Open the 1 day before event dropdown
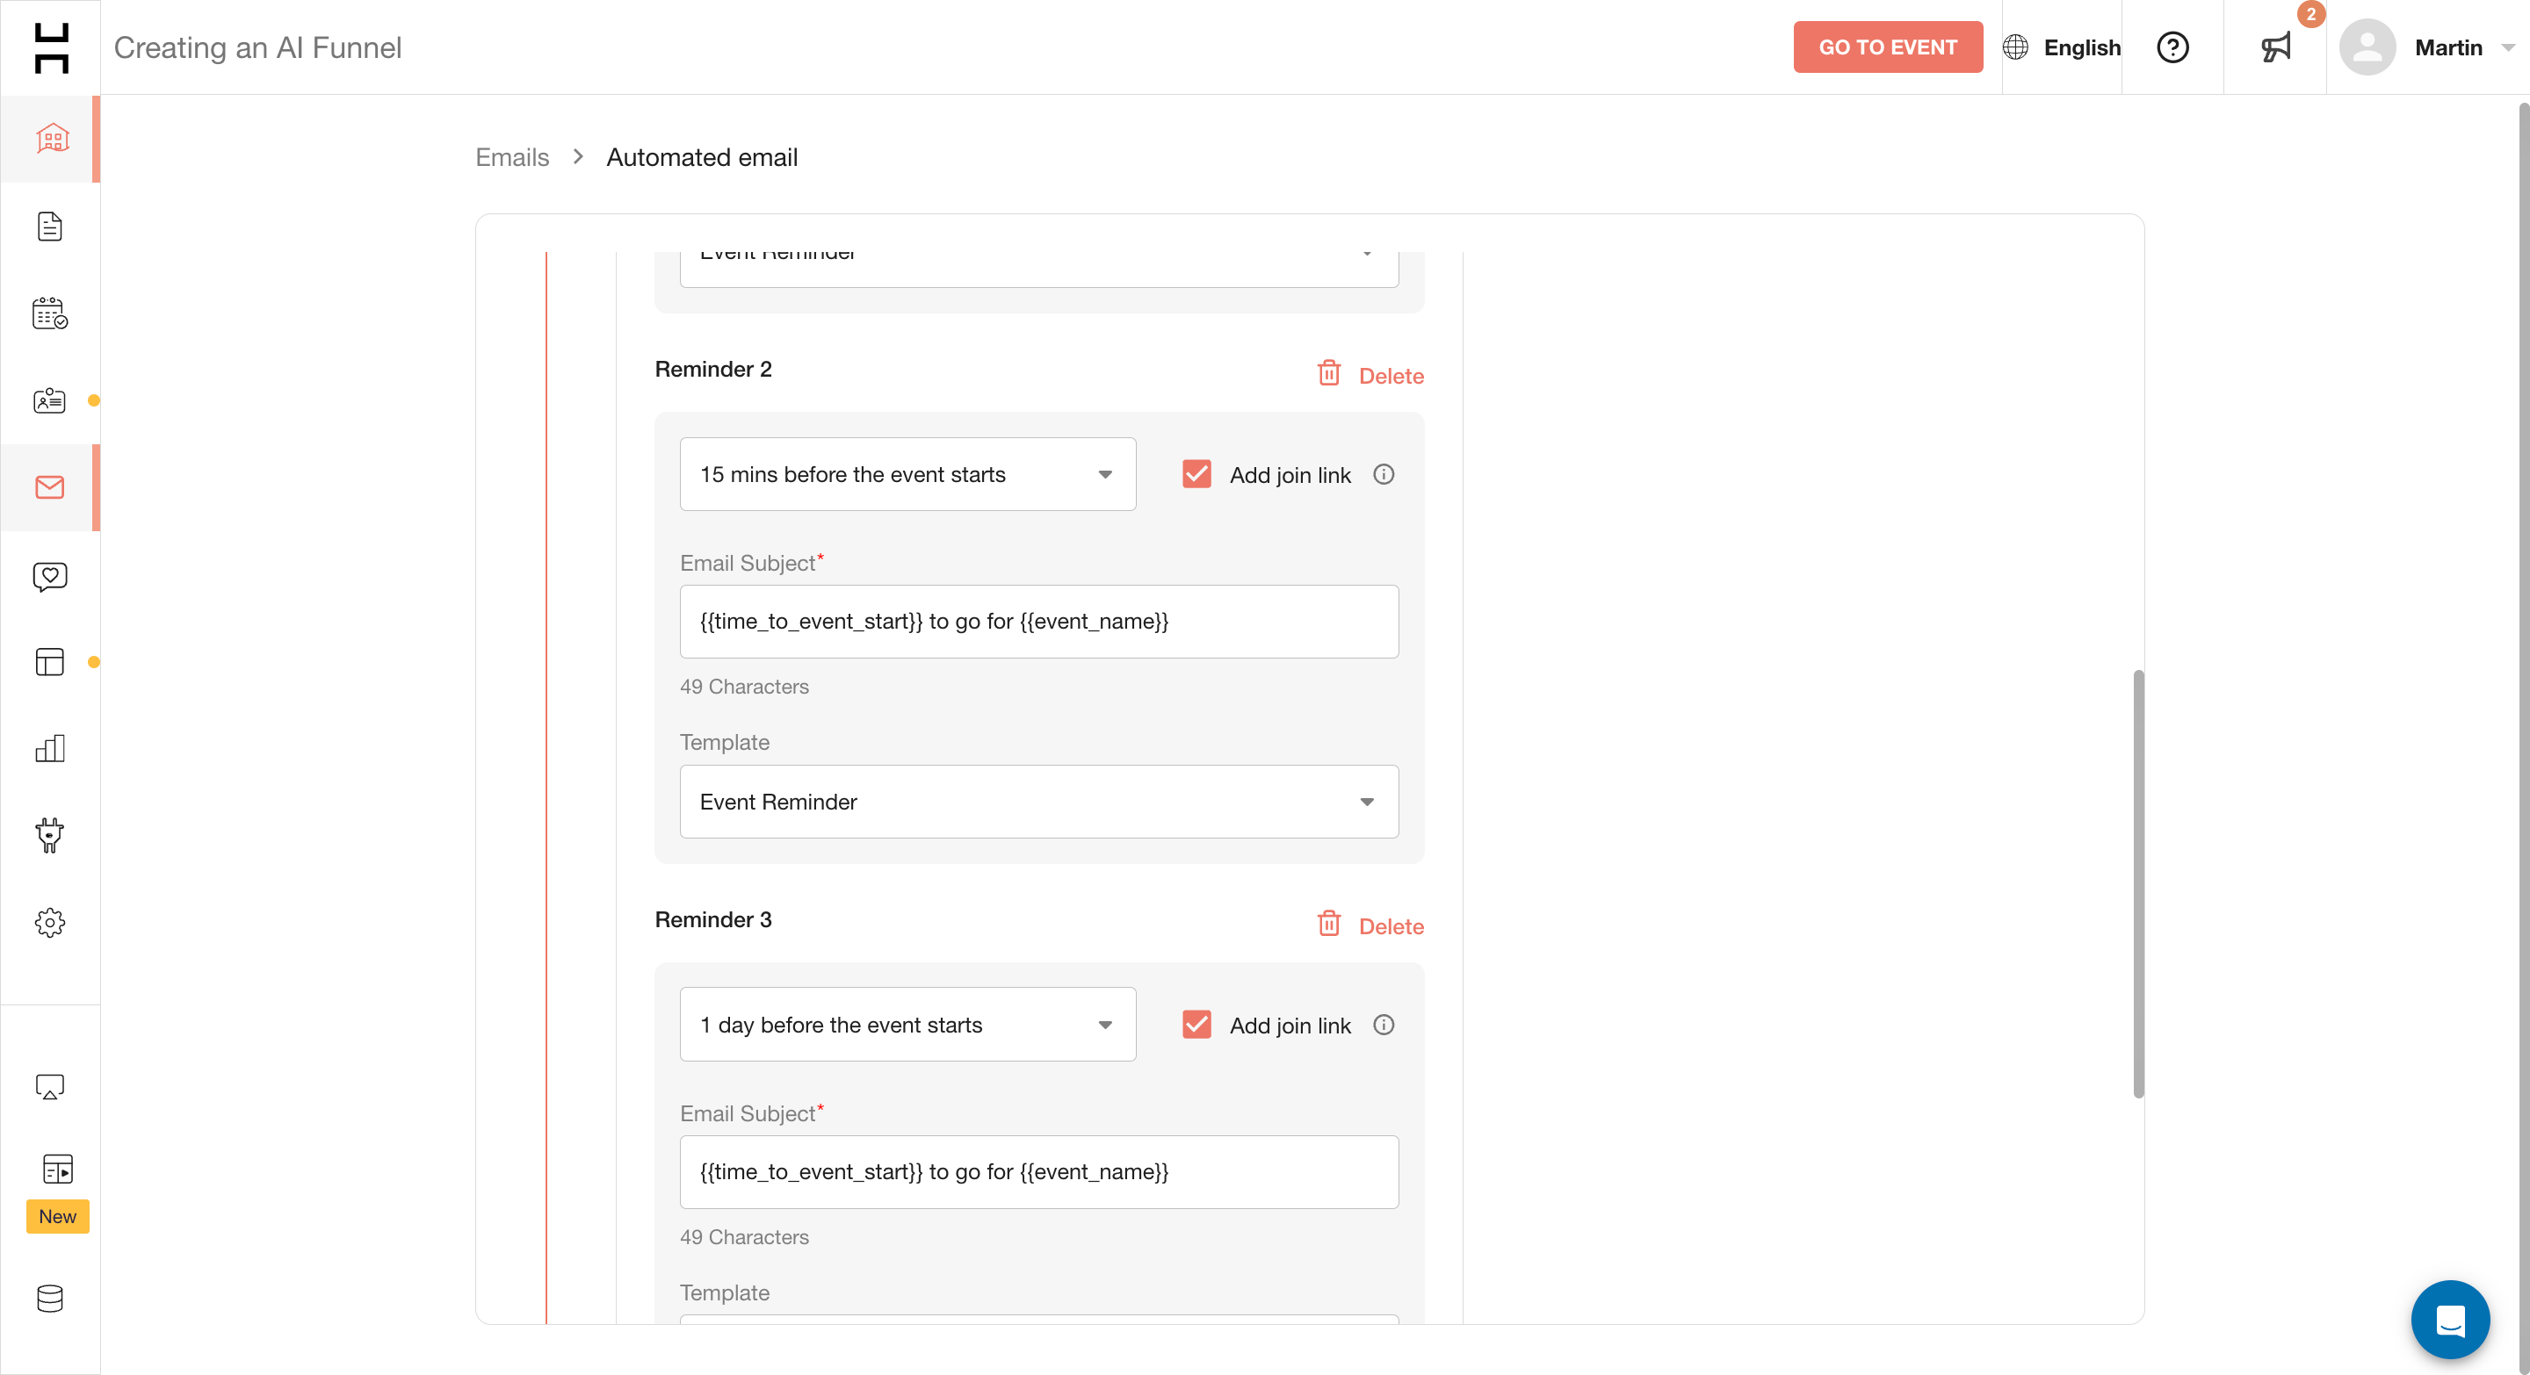The width and height of the screenshot is (2530, 1375). coord(907,1026)
